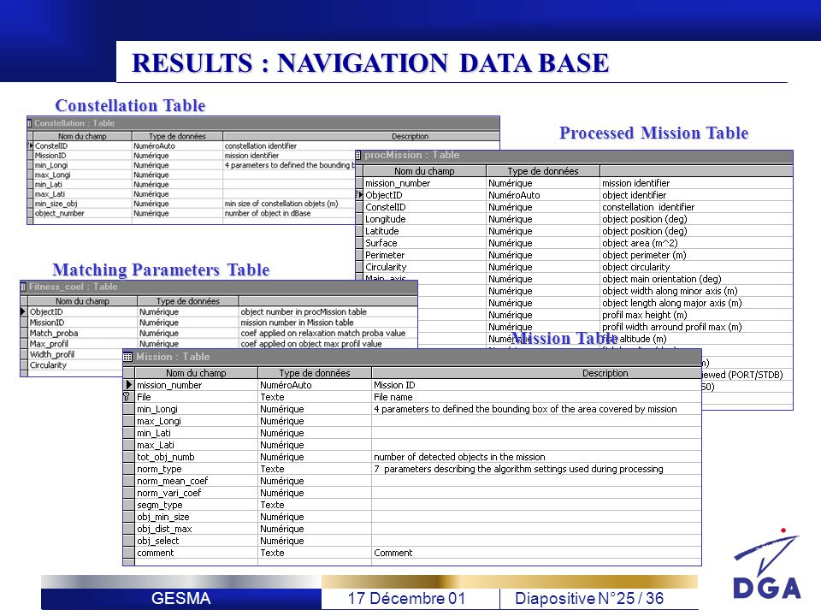The image size is (821, 616).
Task: Click 'Matching Parameters Table' heading
Action: click(x=161, y=269)
